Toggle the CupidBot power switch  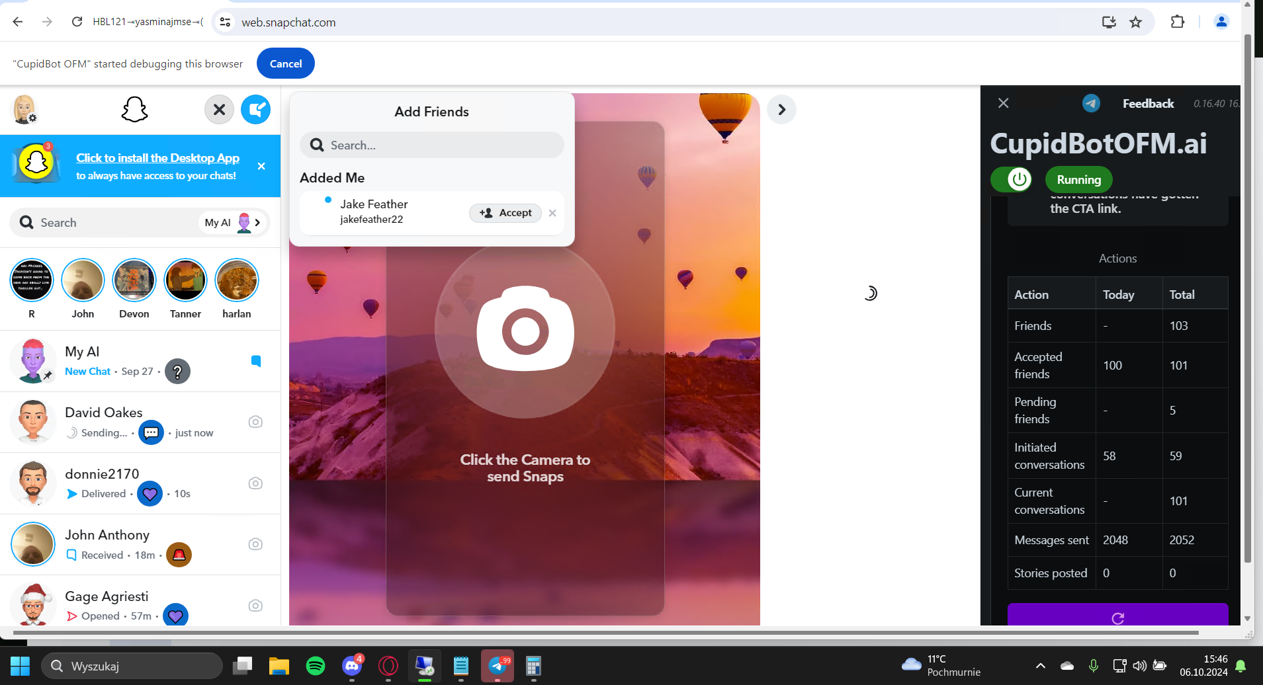pyautogui.click(x=1011, y=179)
